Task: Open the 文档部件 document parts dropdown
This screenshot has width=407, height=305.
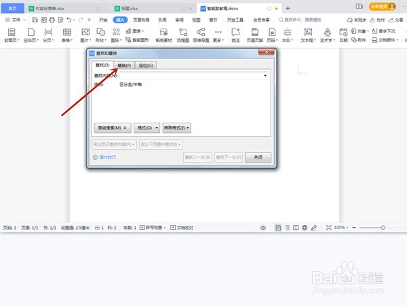Action: [385, 40]
